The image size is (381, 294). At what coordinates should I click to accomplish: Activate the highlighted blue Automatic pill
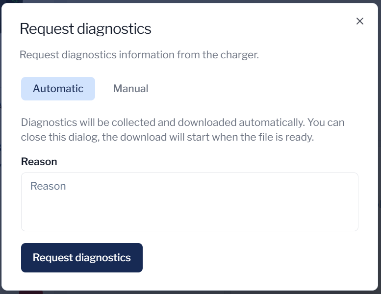[x=58, y=89]
